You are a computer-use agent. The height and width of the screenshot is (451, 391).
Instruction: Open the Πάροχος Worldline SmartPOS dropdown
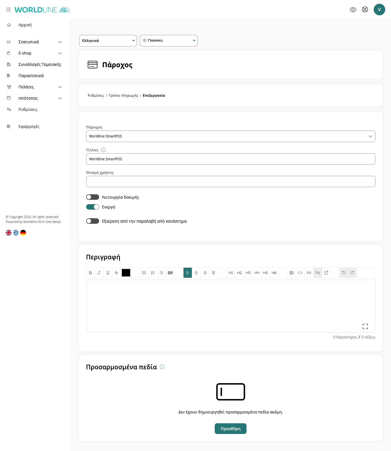(x=230, y=136)
